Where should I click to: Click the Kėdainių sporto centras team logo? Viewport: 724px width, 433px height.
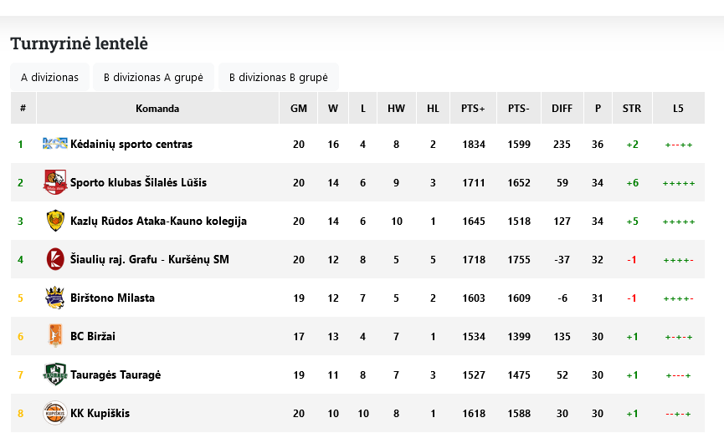[55, 144]
